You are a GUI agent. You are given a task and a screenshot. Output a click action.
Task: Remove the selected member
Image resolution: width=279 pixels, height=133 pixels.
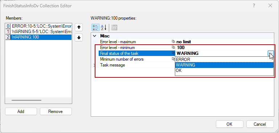(x=56, y=112)
